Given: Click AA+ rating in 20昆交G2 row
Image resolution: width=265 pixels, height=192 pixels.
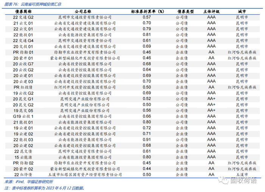Looking at the screenshot, I should pos(211,105).
